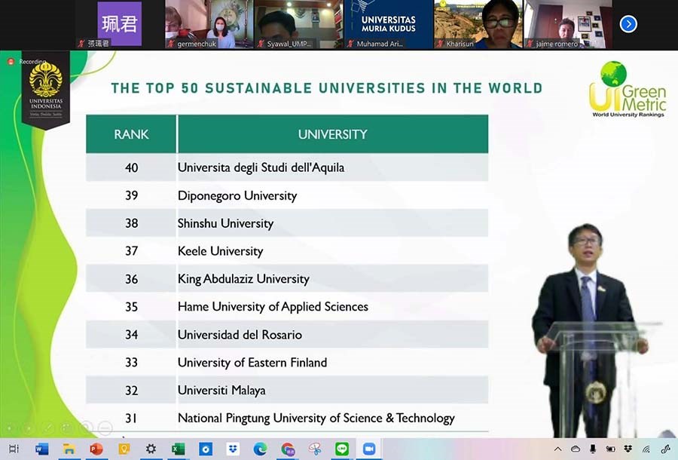Click the Zoom app icon in taskbar
This screenshot has height=460, width=678.
(x=369, y=449)
